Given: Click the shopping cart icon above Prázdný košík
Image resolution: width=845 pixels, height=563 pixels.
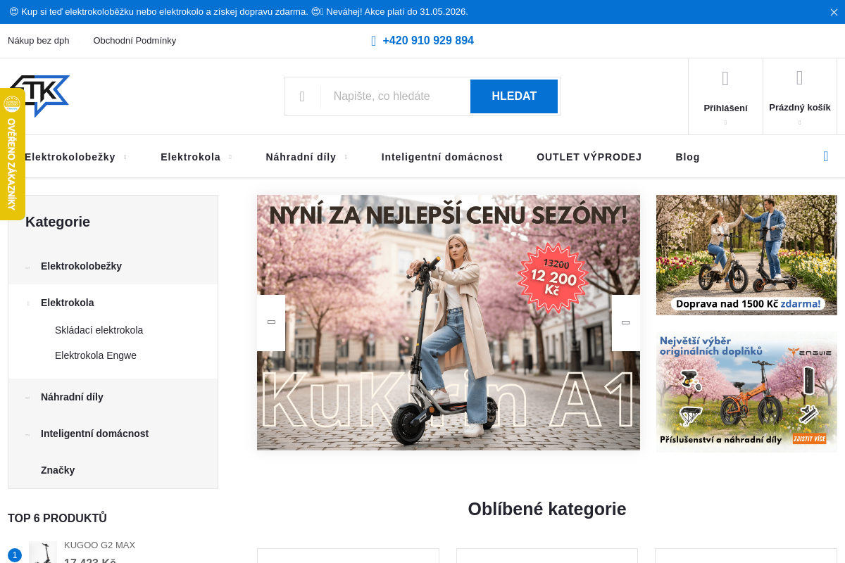Looking at the screenshot, I should [800, 77].
